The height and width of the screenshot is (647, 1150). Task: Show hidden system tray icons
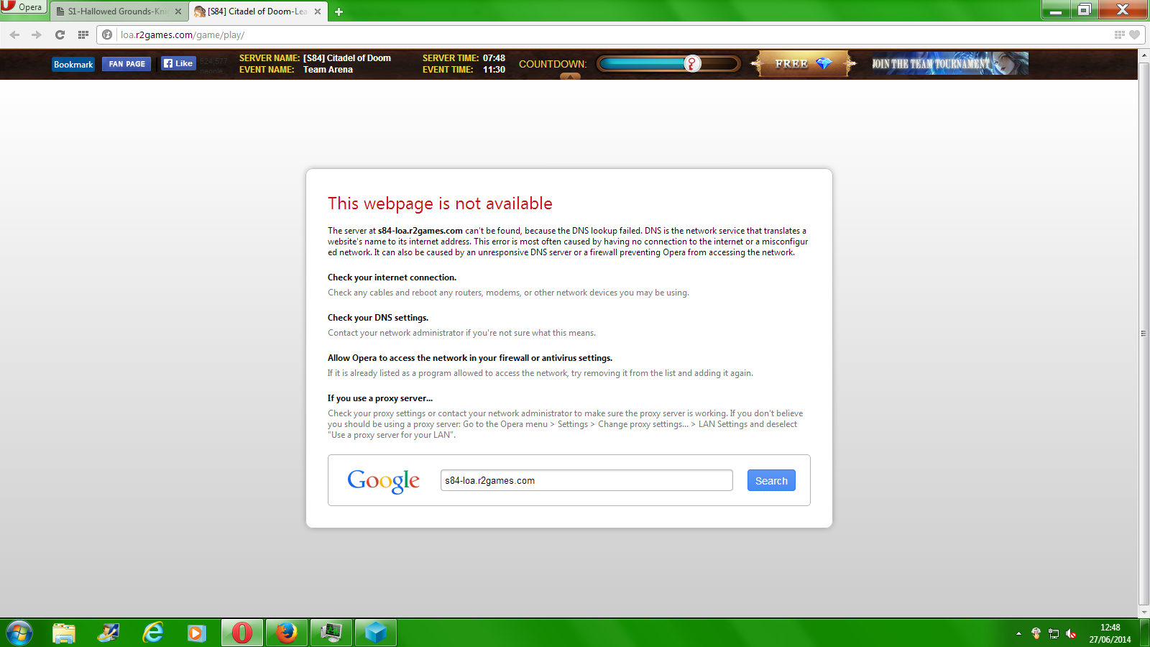point(1018,633)
